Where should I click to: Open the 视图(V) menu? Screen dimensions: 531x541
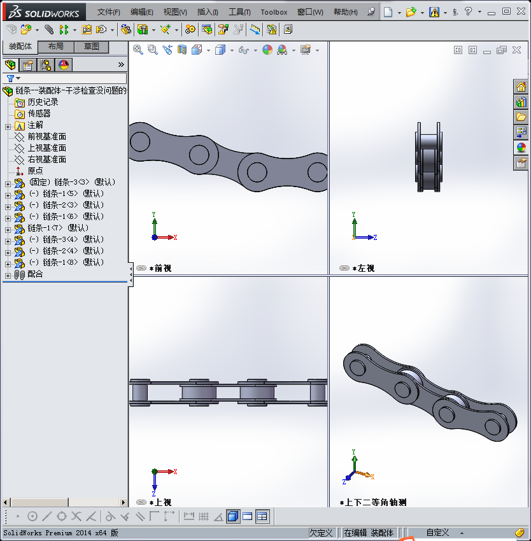pos(175,12)
